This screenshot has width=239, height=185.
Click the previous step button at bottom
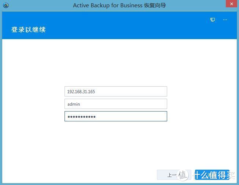click(x=174, y=175)
